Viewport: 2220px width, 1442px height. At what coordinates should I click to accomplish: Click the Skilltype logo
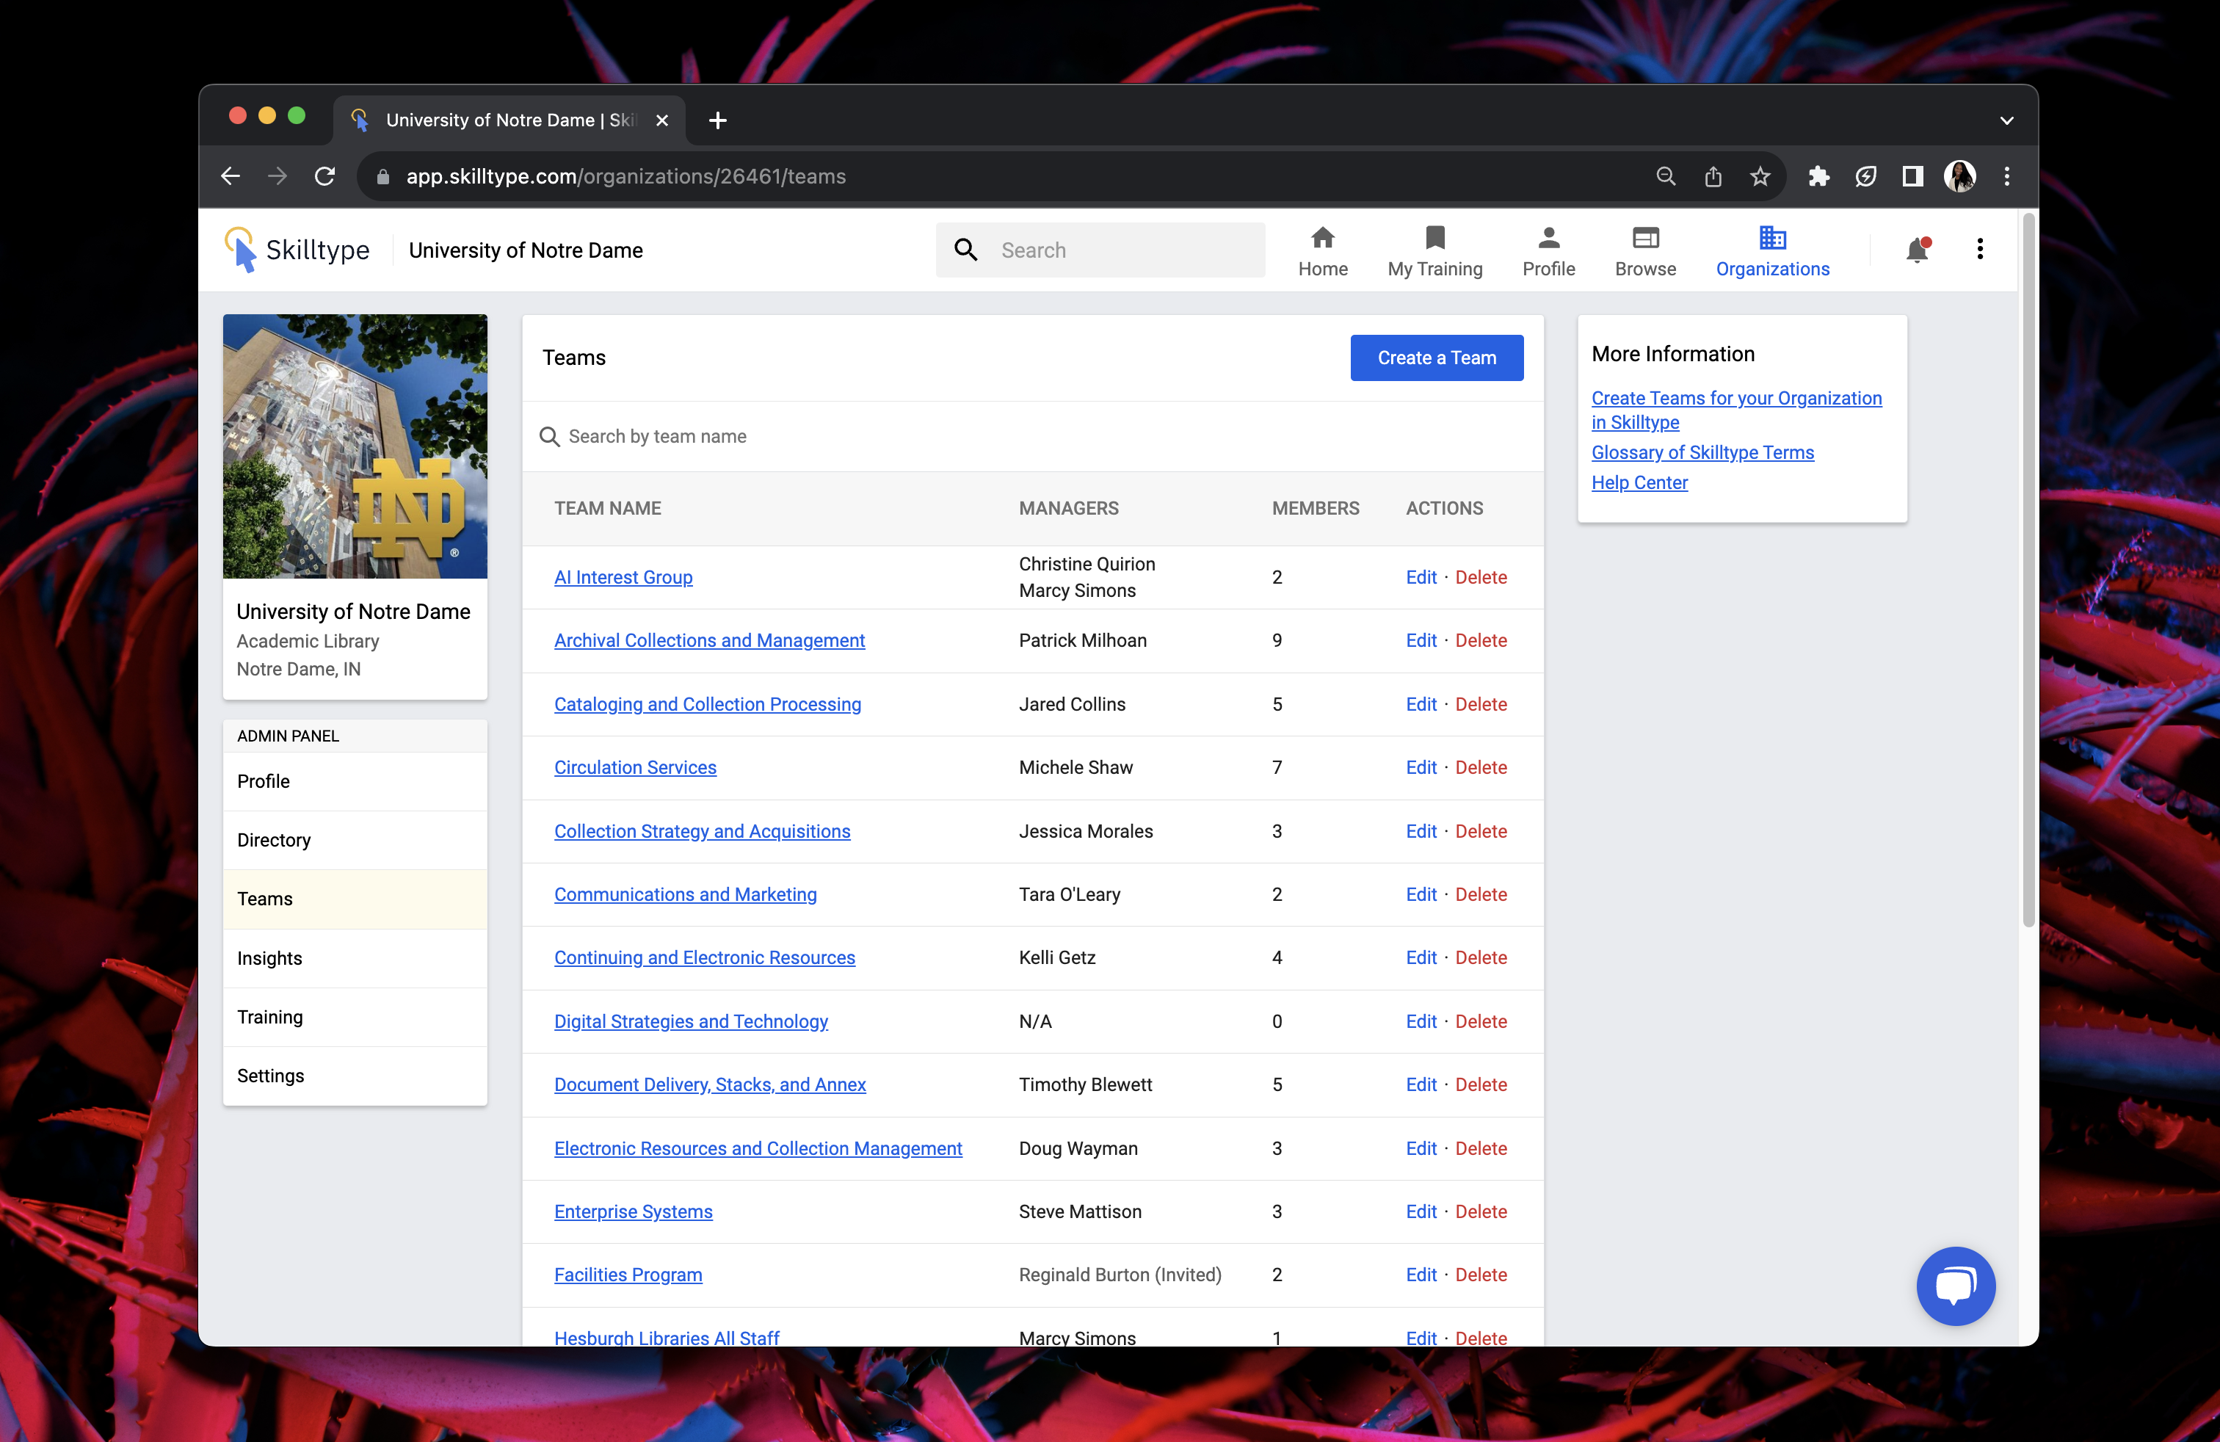point(297,250)
